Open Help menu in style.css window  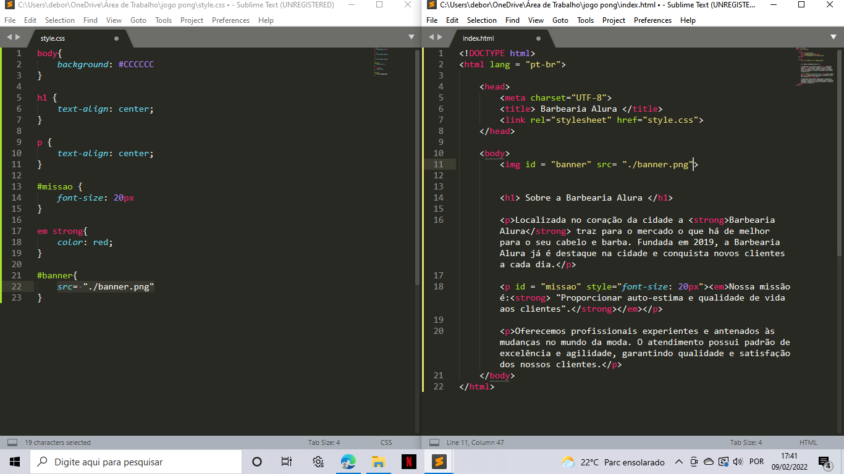coord(266,20)
